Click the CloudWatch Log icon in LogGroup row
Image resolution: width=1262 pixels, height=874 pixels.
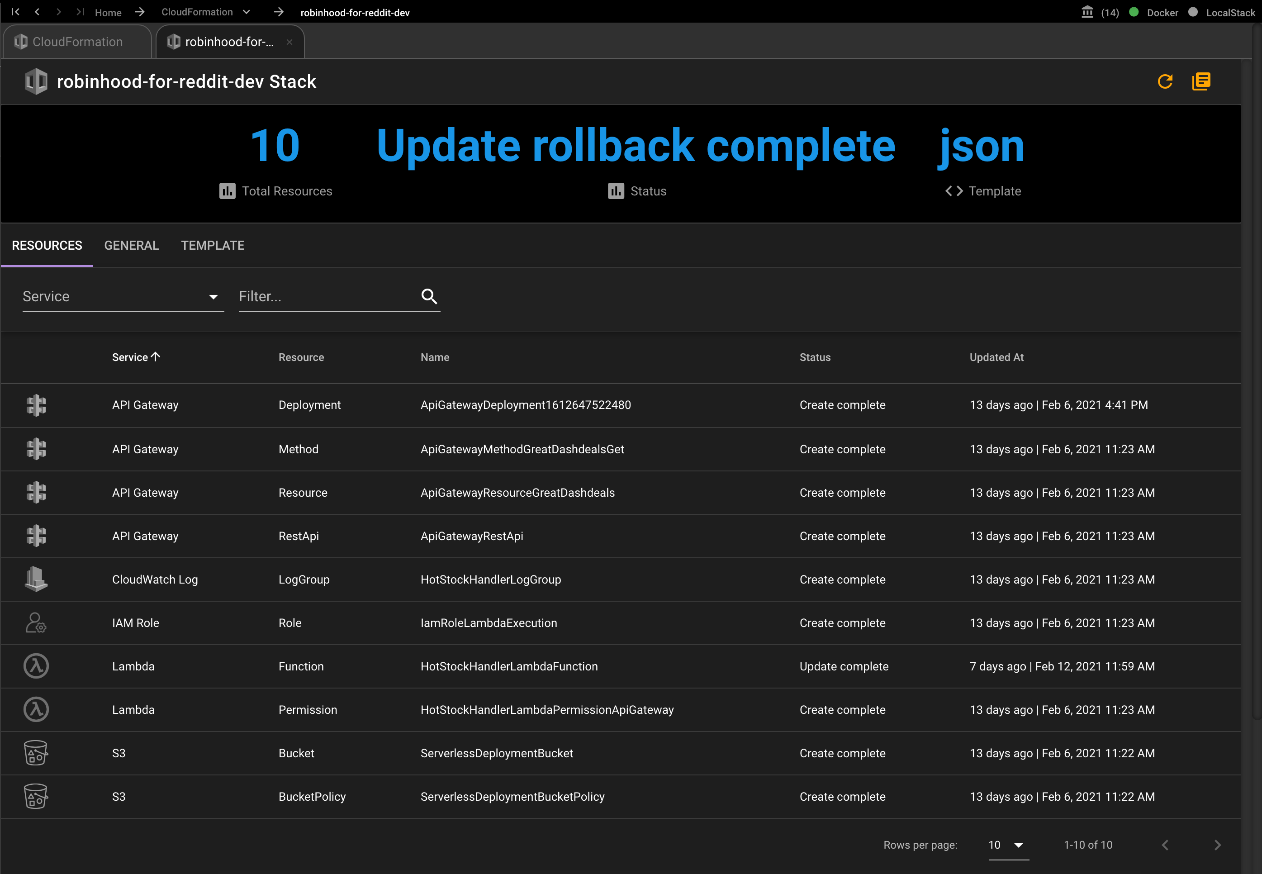[x=36, y=579]
